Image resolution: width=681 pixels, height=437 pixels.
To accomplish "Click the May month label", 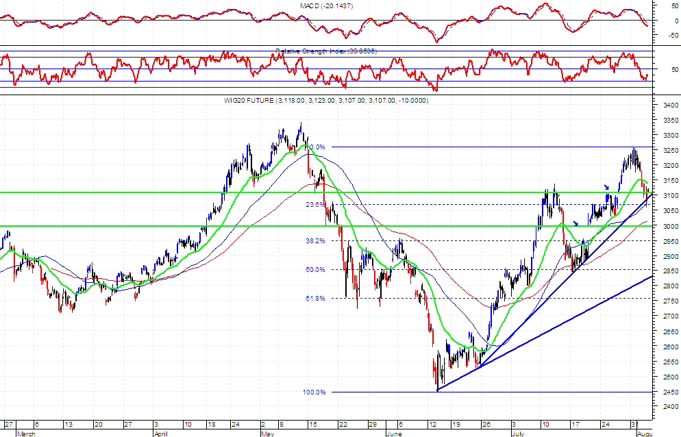I will (x=268, y=434).
